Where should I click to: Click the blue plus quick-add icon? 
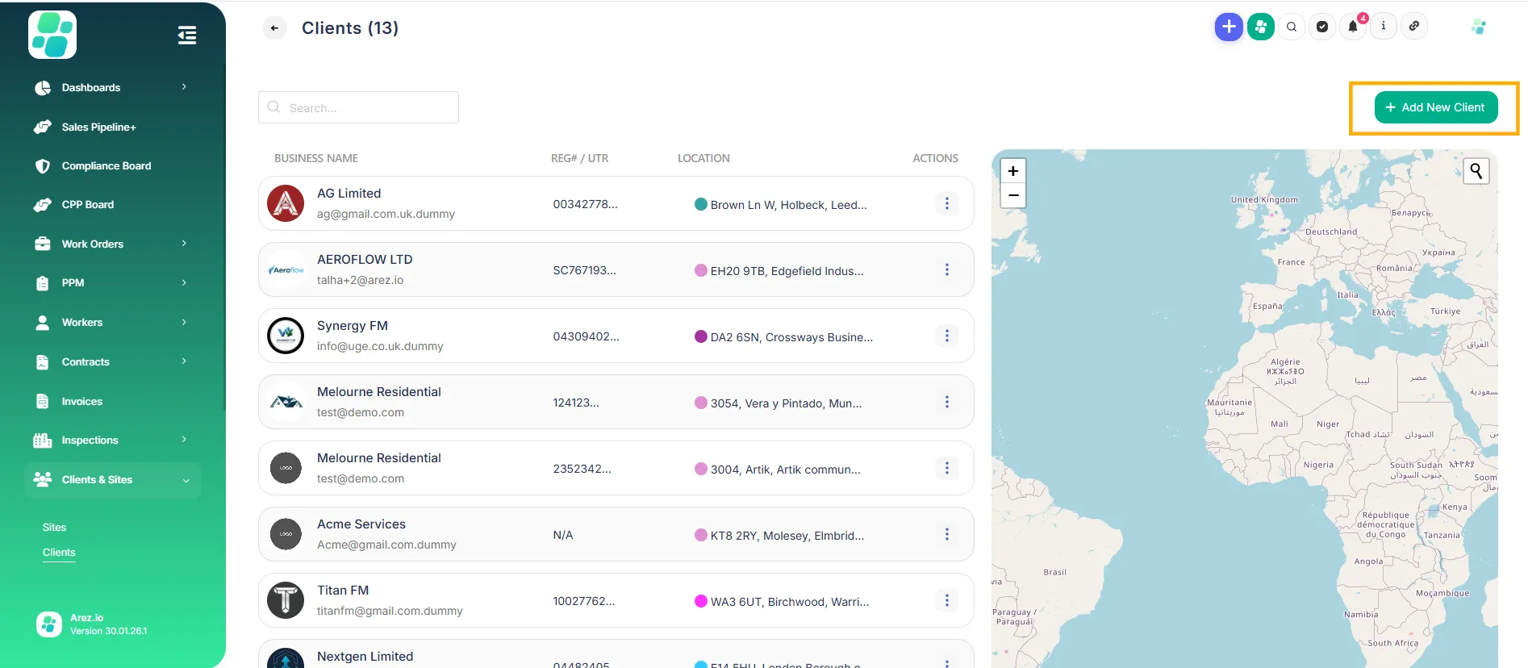pyautogui.click(x=1229, y=27)
